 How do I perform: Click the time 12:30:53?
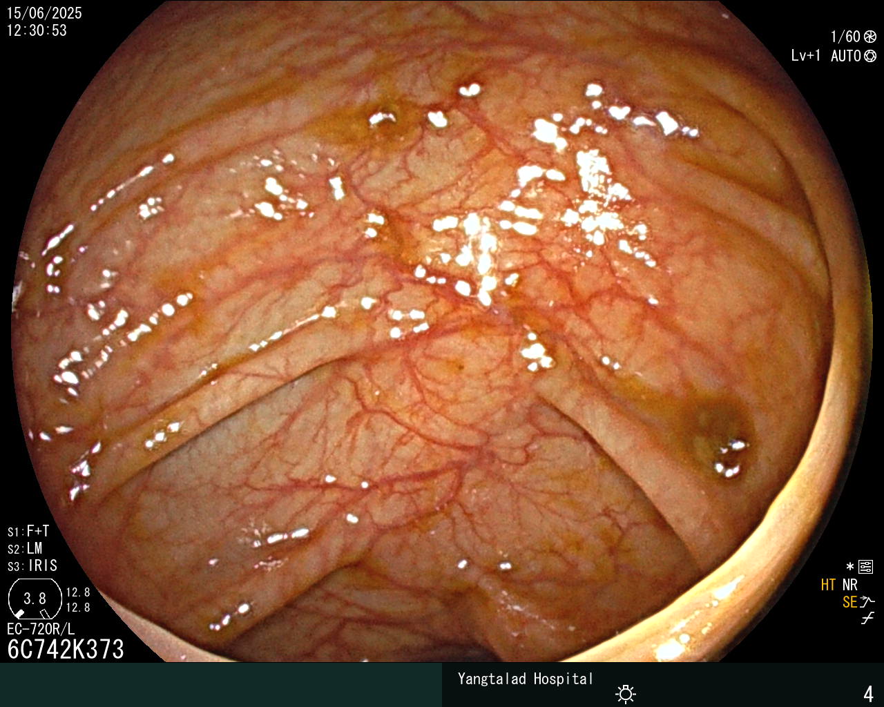[37, 31]
